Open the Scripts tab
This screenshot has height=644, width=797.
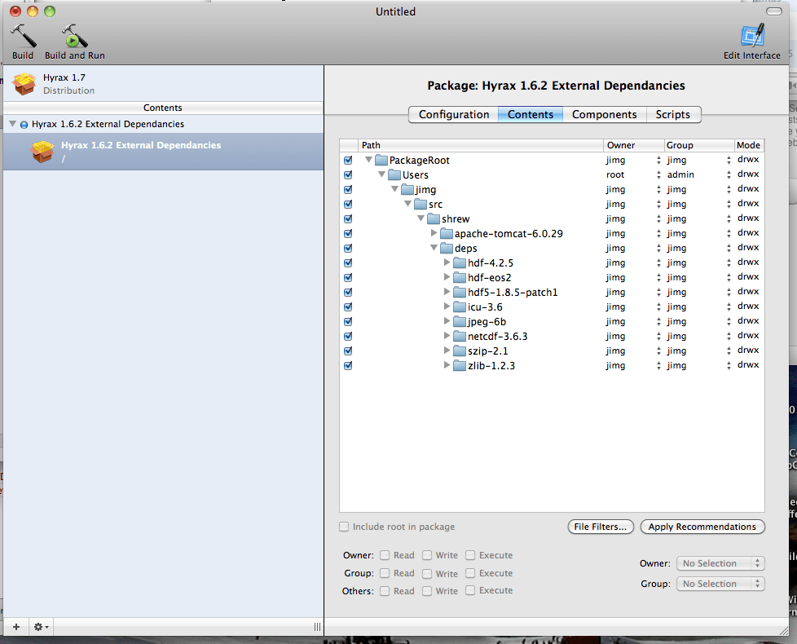coord(673,114)
